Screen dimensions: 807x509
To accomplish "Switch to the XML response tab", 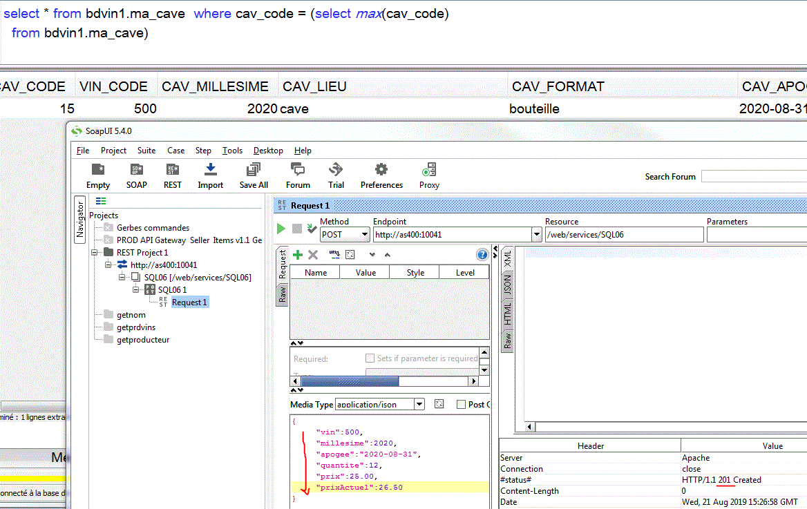I will (x=507, y=259).
